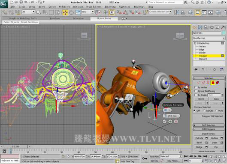Click the Key Filters button
Image resolution: width=227 pixels, height=164 pixels.
click(x=174, y=161)
